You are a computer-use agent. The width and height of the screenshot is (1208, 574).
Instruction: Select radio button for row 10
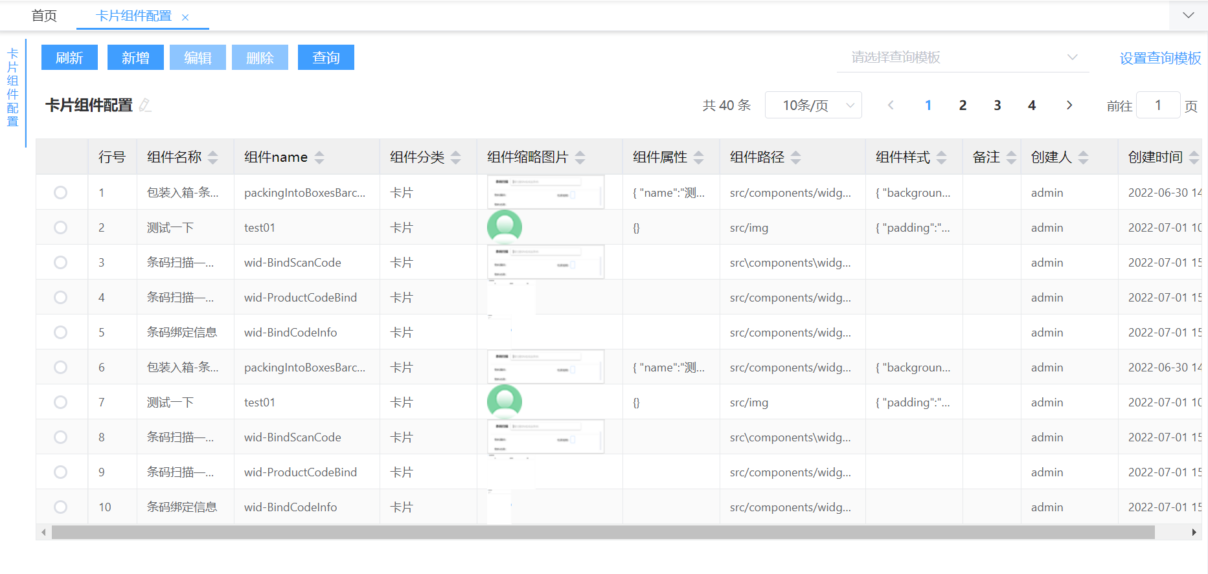coord(60,507)
